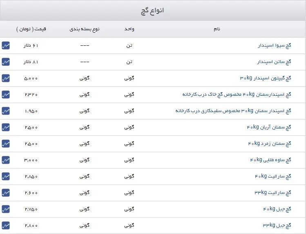Open price chart for گچ سیوا اسپندار
The width and height of the screenshot is (306, 234).
point(6,45)
